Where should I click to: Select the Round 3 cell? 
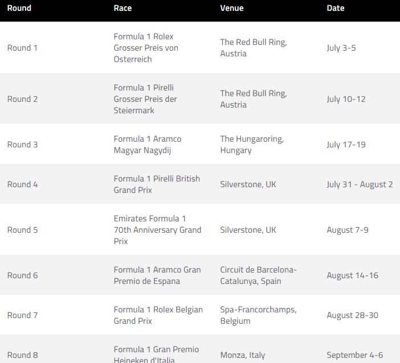(22, 145)
